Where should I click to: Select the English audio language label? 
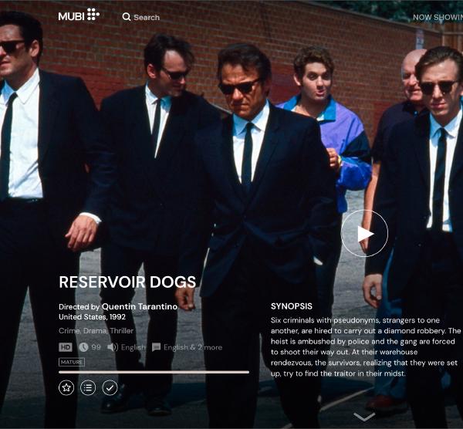point(133,347)
